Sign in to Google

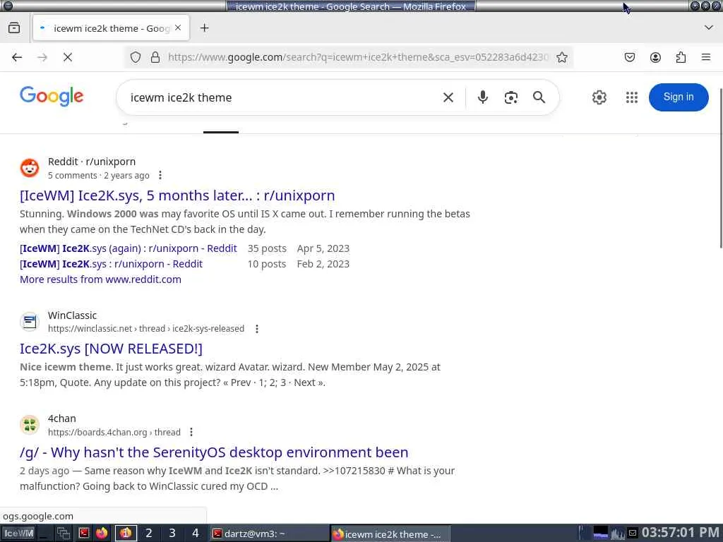pyautogui.click(x=679, y=97)
